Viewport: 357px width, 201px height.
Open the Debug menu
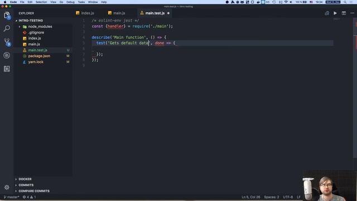(70, 2)
